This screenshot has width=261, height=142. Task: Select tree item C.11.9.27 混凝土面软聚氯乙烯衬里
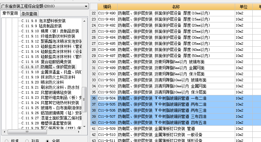point(51,118)
